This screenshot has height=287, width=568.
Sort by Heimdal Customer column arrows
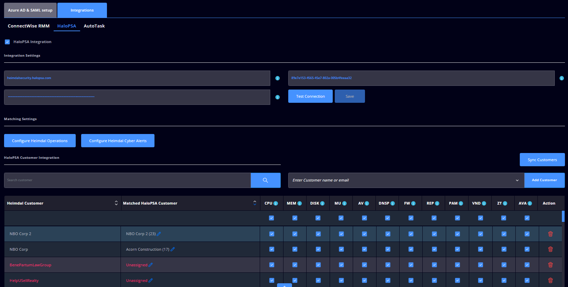(x=116, y=203)
